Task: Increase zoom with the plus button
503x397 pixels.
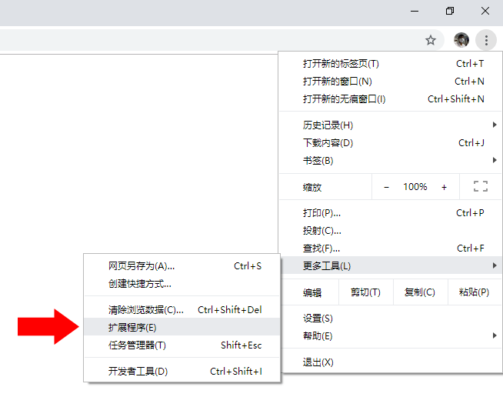Action: pyautogui.click(x=444, y=187)
